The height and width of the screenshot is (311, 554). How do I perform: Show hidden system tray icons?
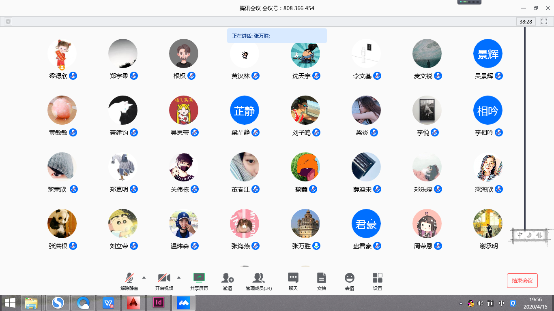tap(461, 303)
